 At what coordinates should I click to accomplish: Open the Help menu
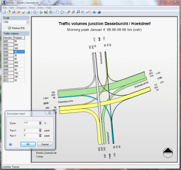click(48, 8)
